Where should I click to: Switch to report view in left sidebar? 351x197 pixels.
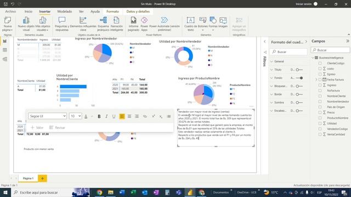[5, 41]
